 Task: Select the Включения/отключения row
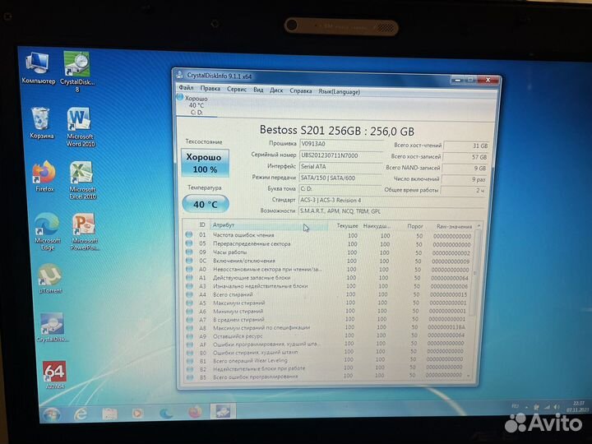(x=328, y=261)
